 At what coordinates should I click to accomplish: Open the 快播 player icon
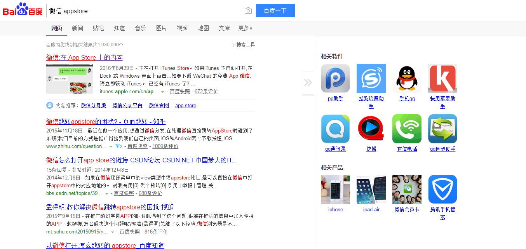pyautogui.click(x=371, y=129)
